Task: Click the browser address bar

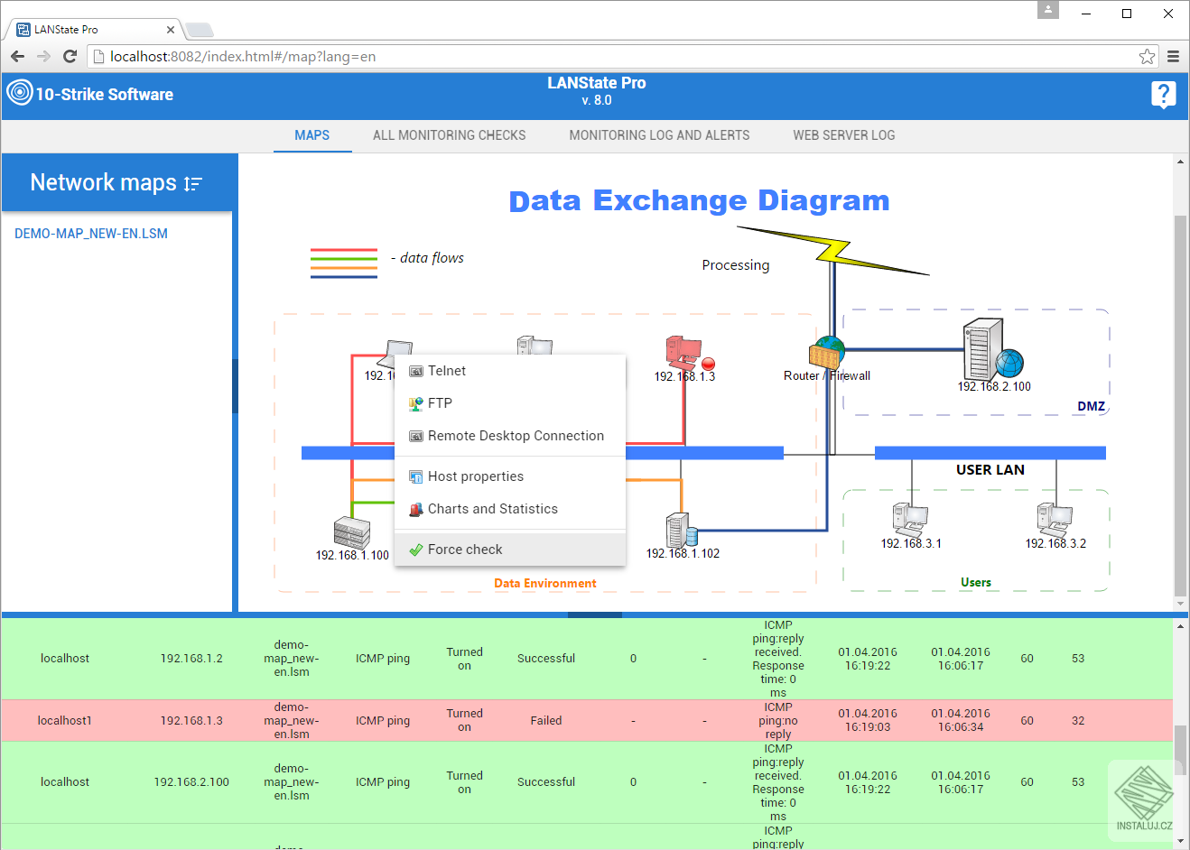Action: click(614, 57)
